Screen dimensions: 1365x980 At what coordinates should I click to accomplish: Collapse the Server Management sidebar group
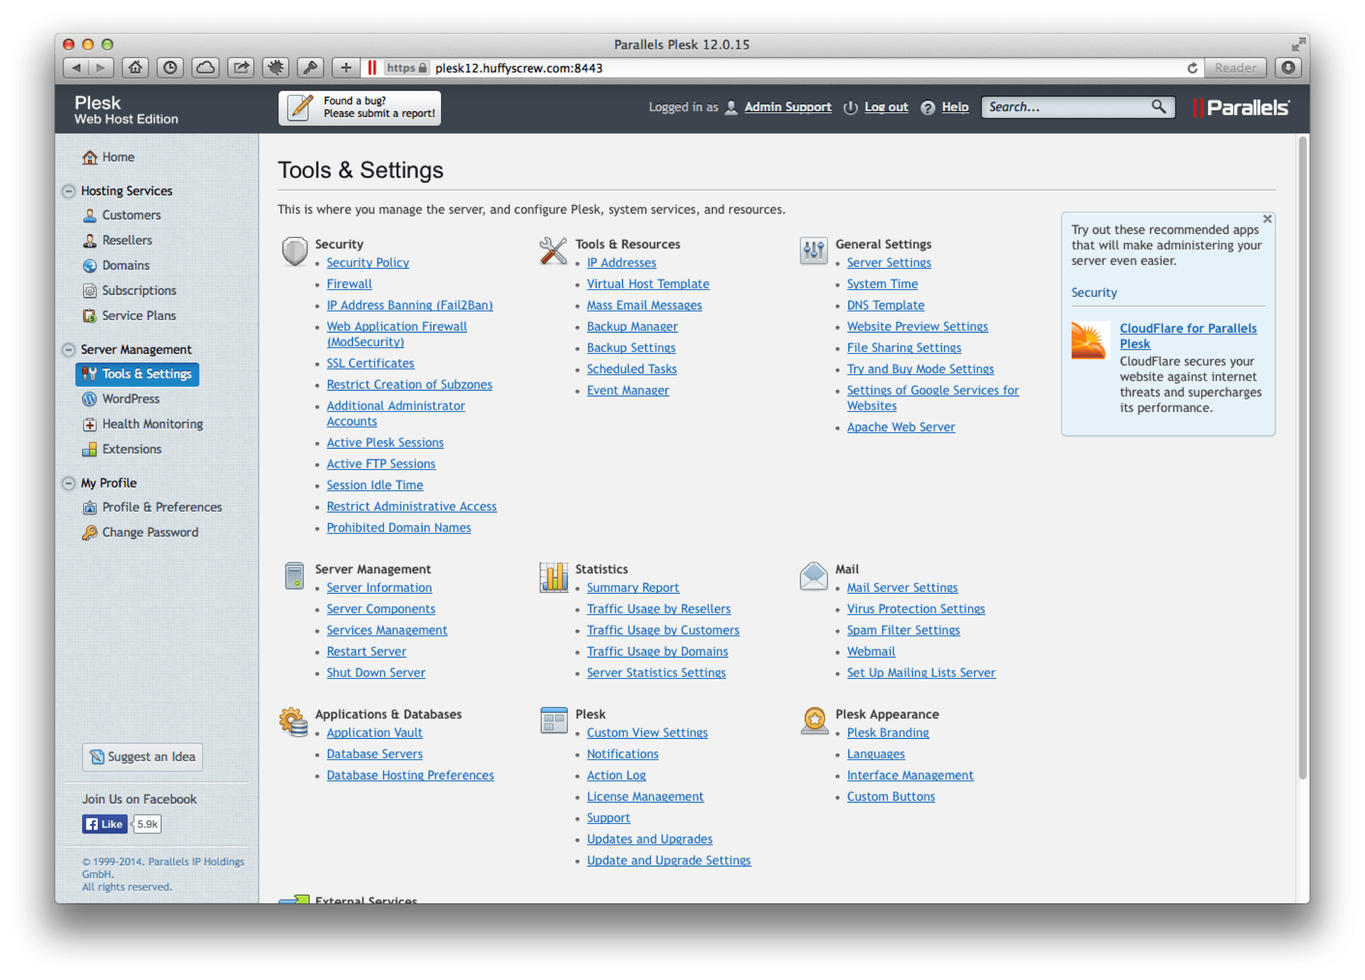click(69, 350)
